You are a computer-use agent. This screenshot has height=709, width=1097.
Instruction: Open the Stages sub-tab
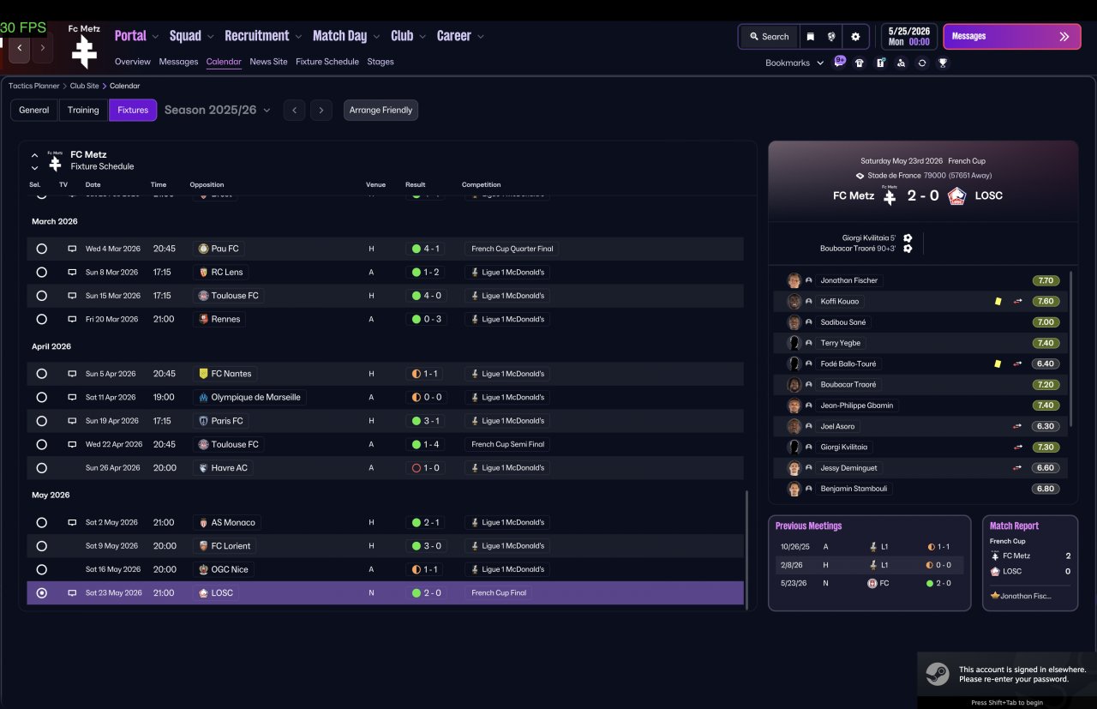381,62
